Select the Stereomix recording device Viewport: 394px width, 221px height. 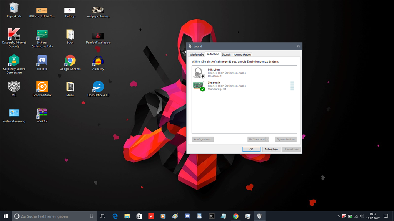[244, 86]
